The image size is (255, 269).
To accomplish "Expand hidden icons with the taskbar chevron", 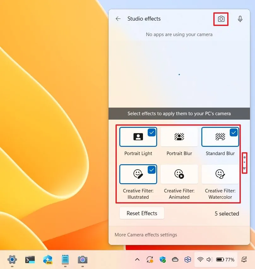I will point(137,260).
